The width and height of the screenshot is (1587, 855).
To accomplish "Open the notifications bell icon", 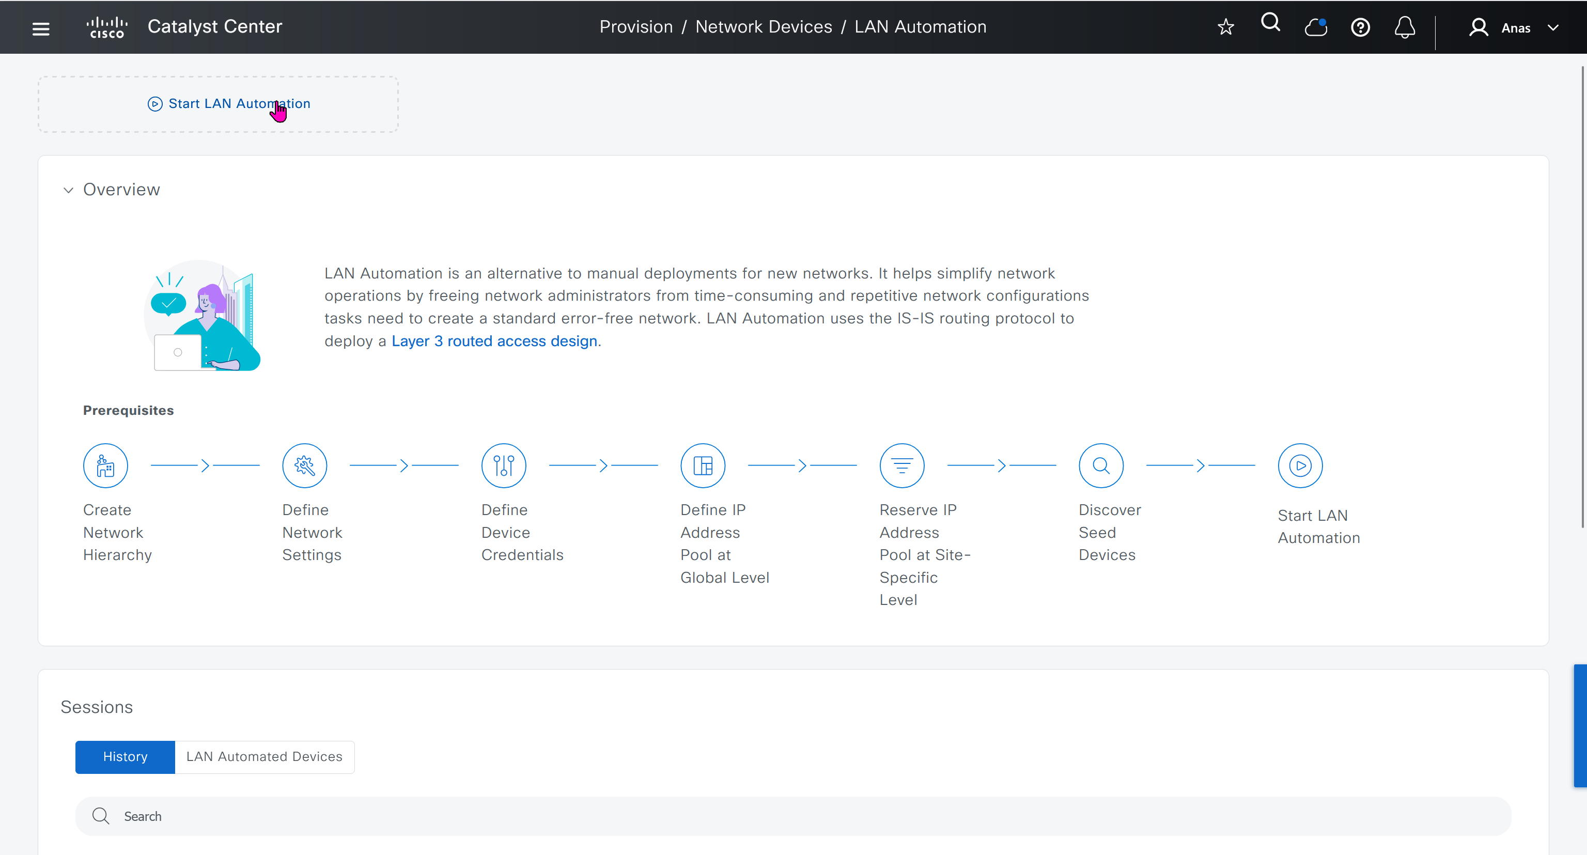I will [1404, 28].
